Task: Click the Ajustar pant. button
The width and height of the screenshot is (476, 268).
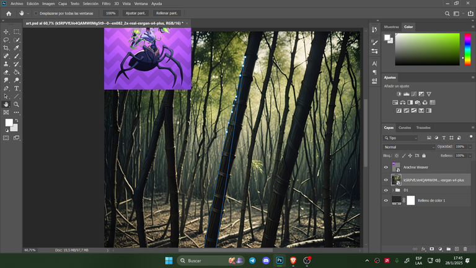Action: point(136,13)
